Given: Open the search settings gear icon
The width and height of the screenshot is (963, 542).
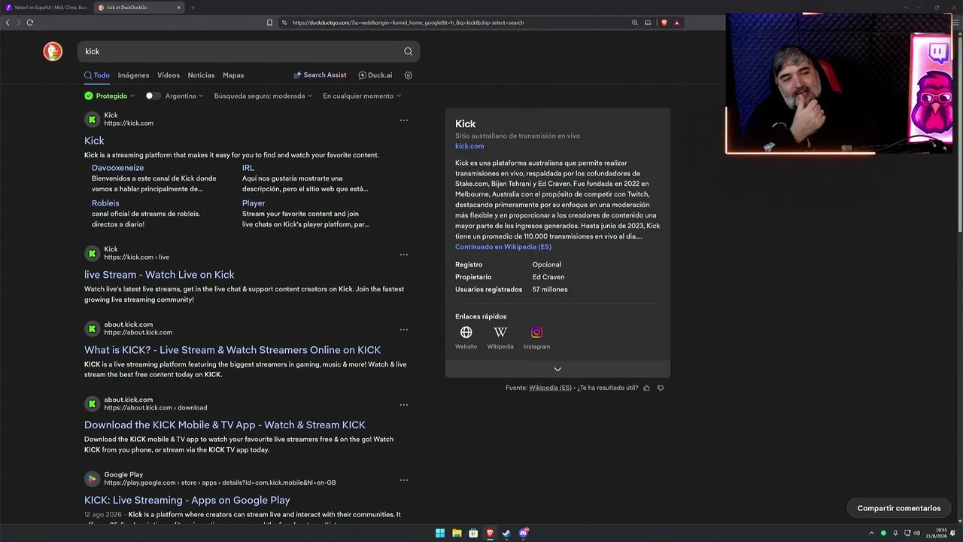Looking at the screenshot, I should 409,75.
